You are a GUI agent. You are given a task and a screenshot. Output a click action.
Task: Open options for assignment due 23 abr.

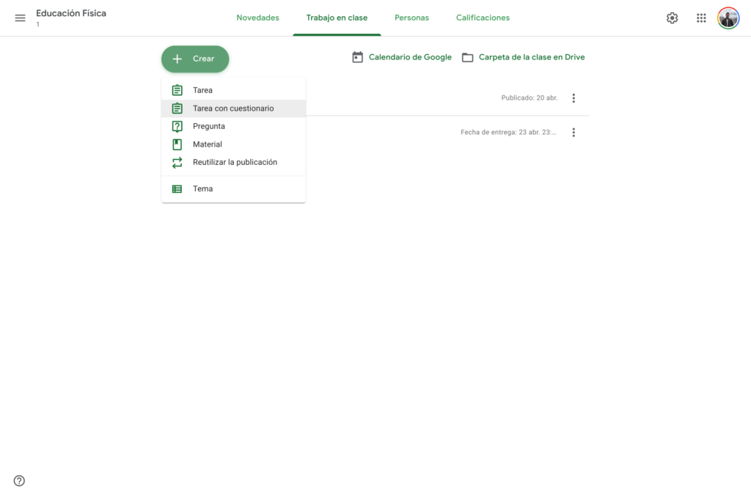click(574, 133)
